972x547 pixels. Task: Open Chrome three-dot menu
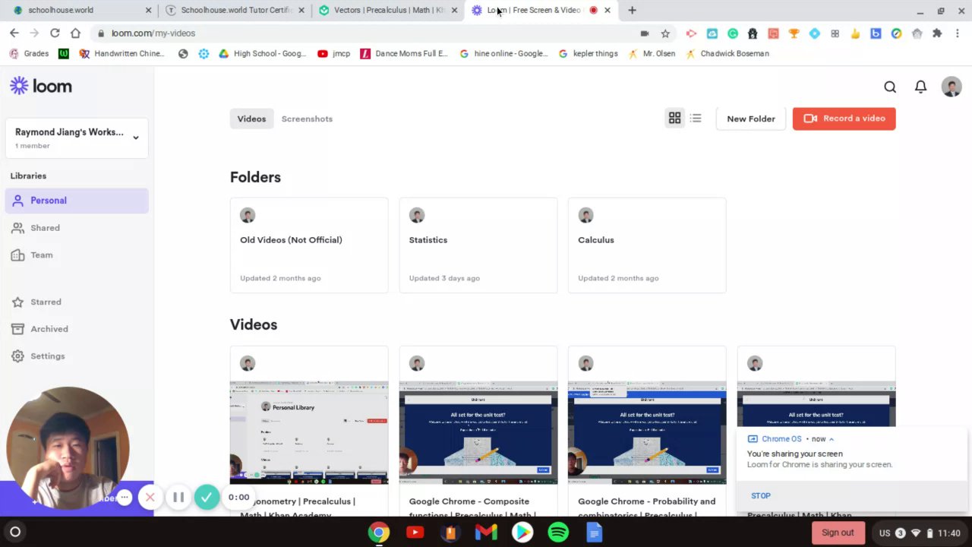[958, 33]
